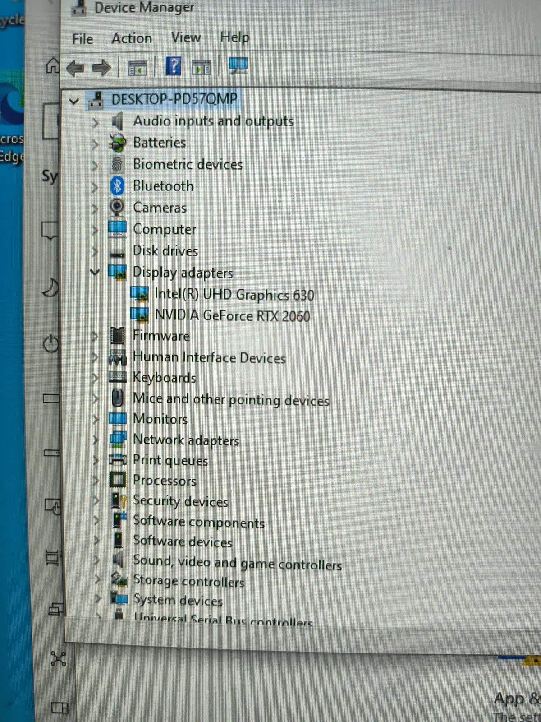Click the Batteries category icon
Screen dimensions: 541x722
coord(118,143)
